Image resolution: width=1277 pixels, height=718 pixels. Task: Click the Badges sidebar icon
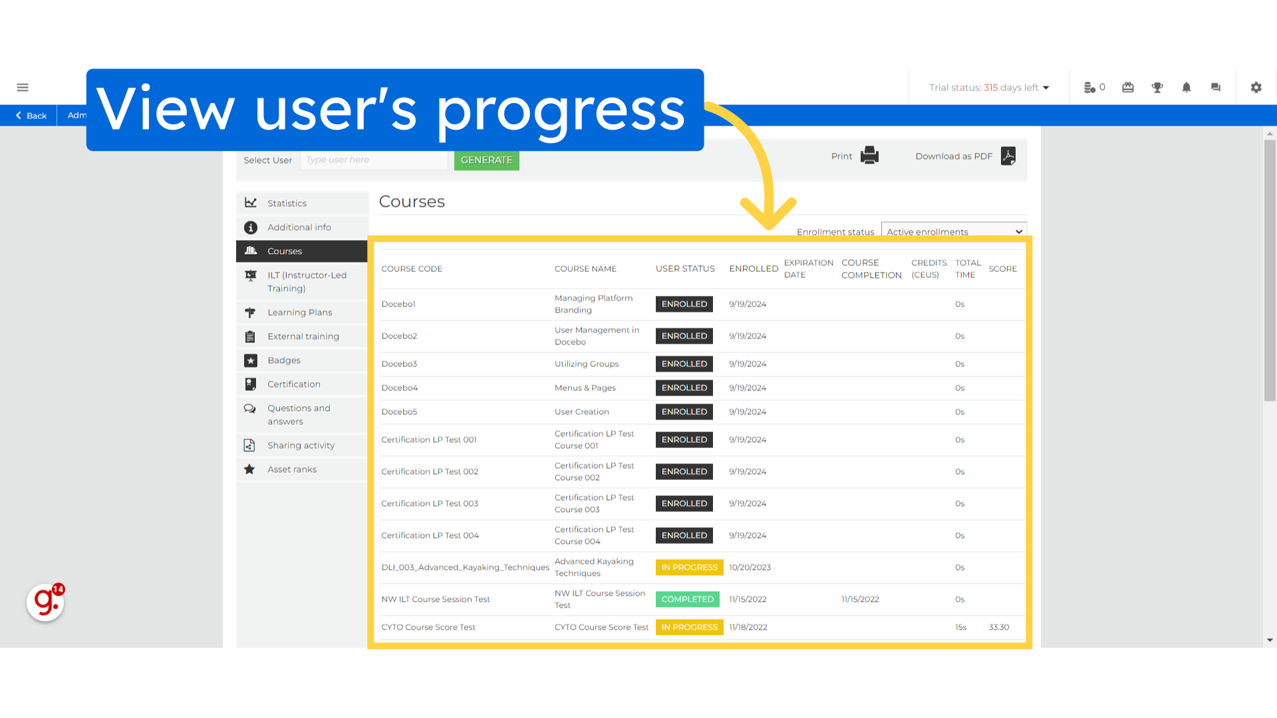249,360
